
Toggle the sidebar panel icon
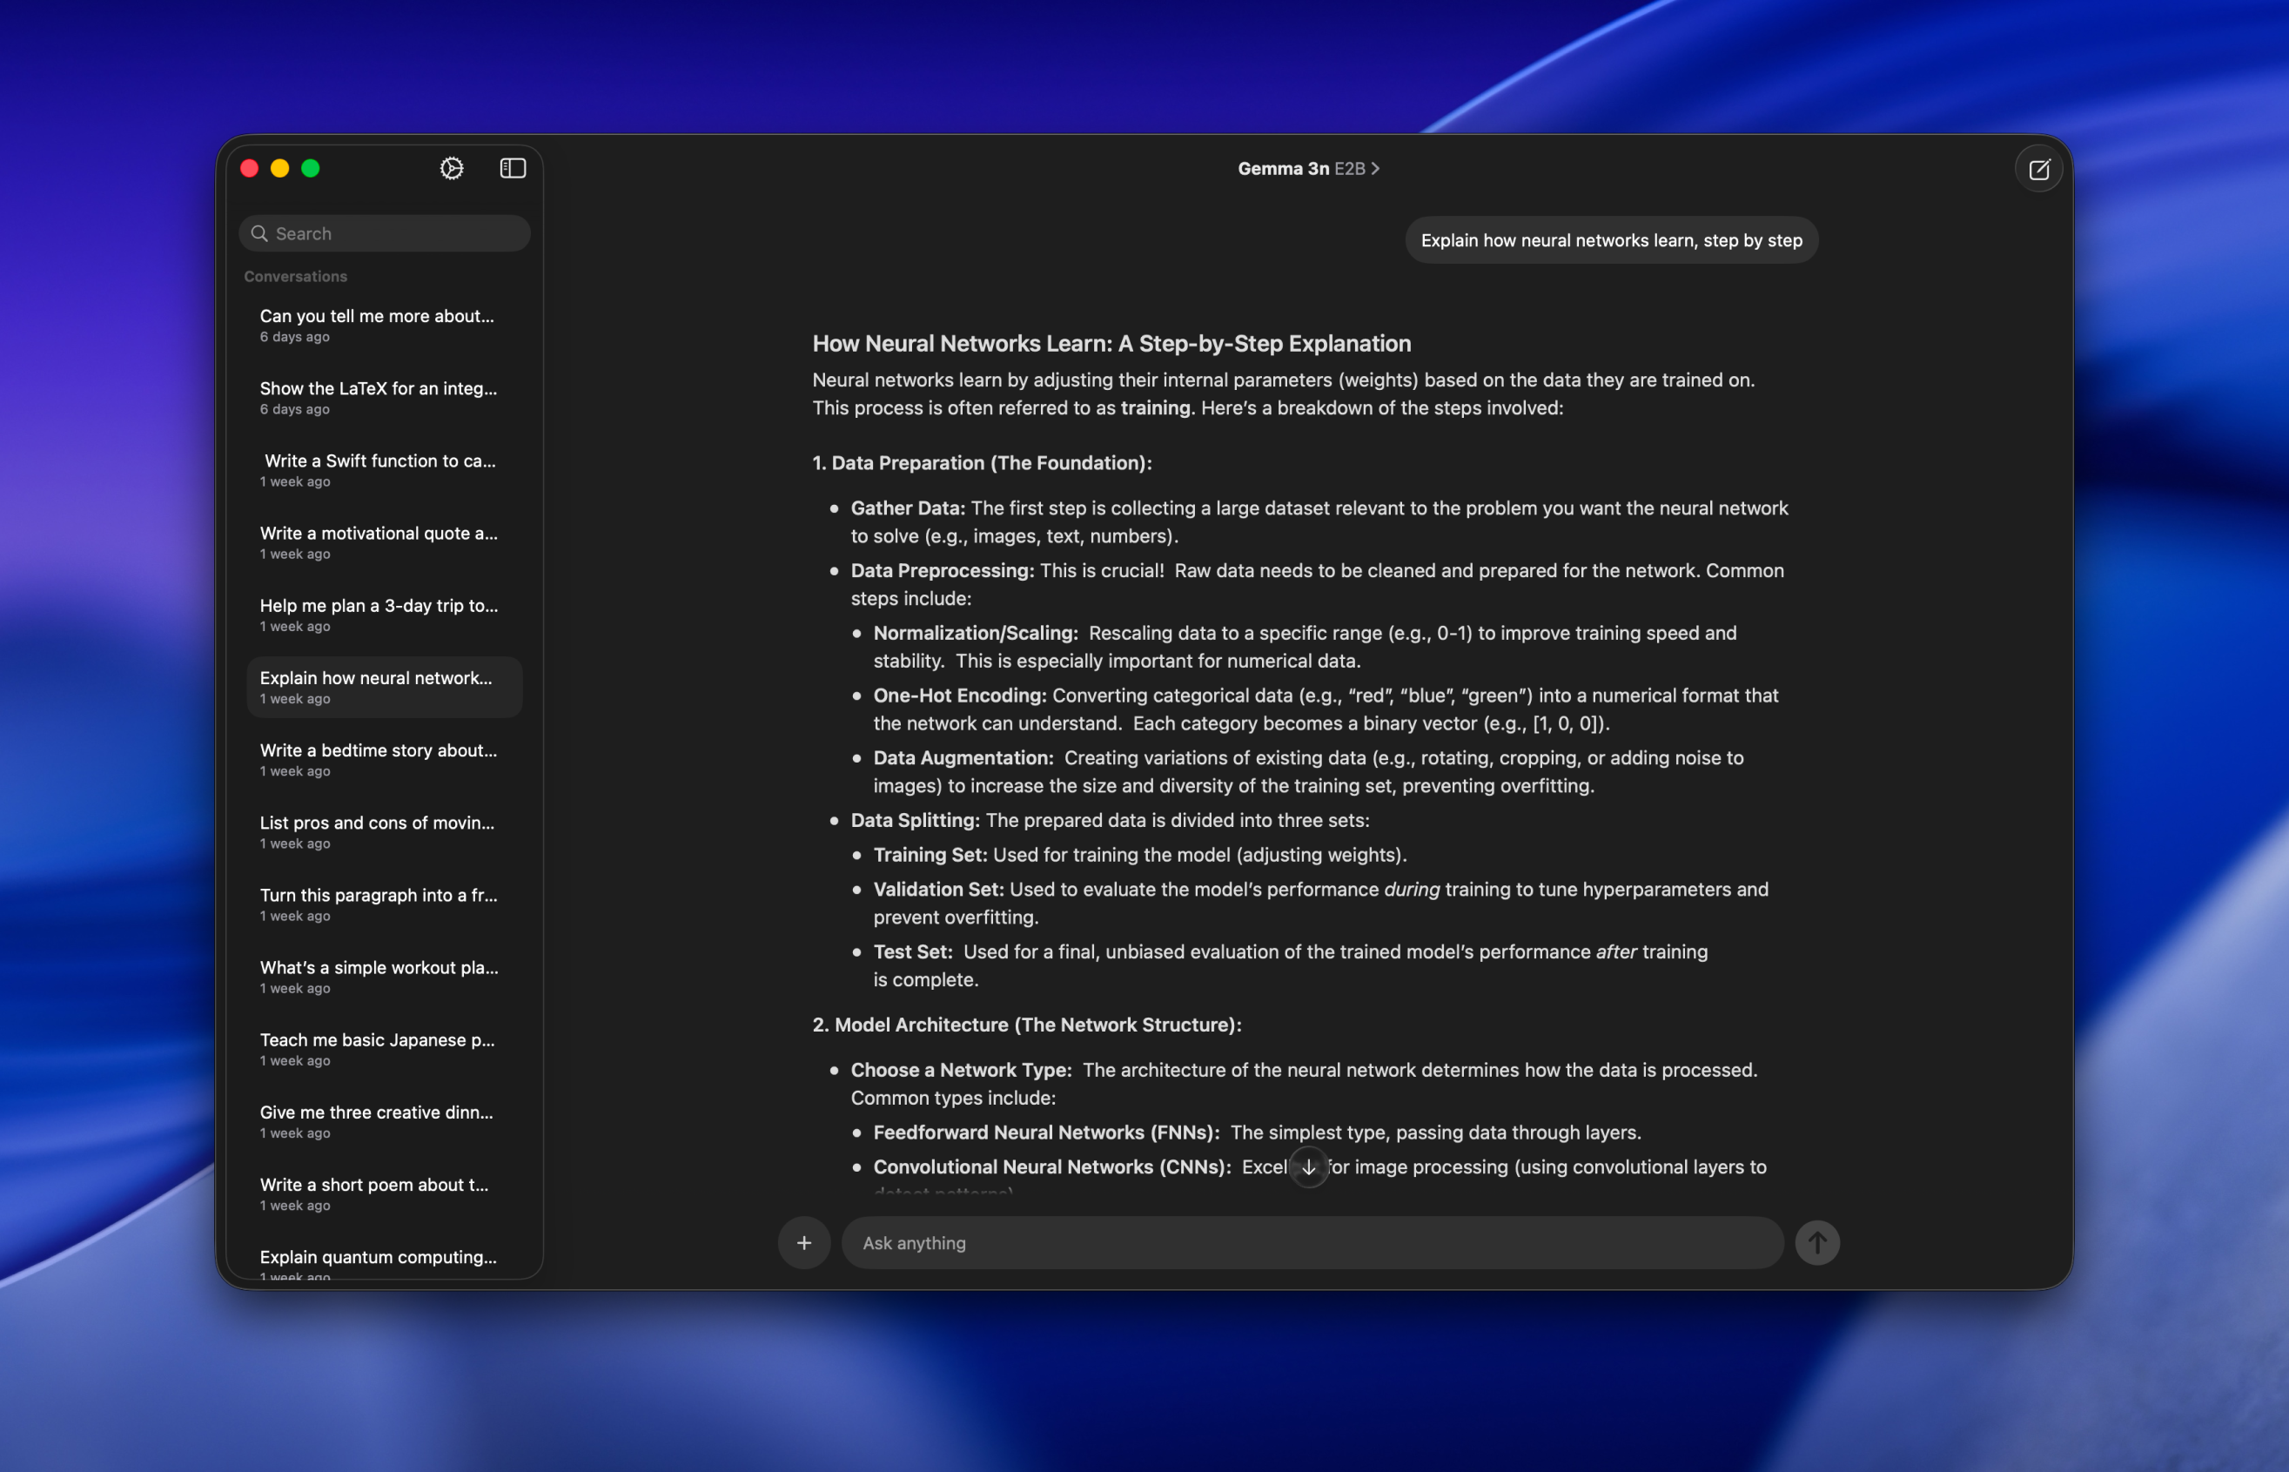514,168
